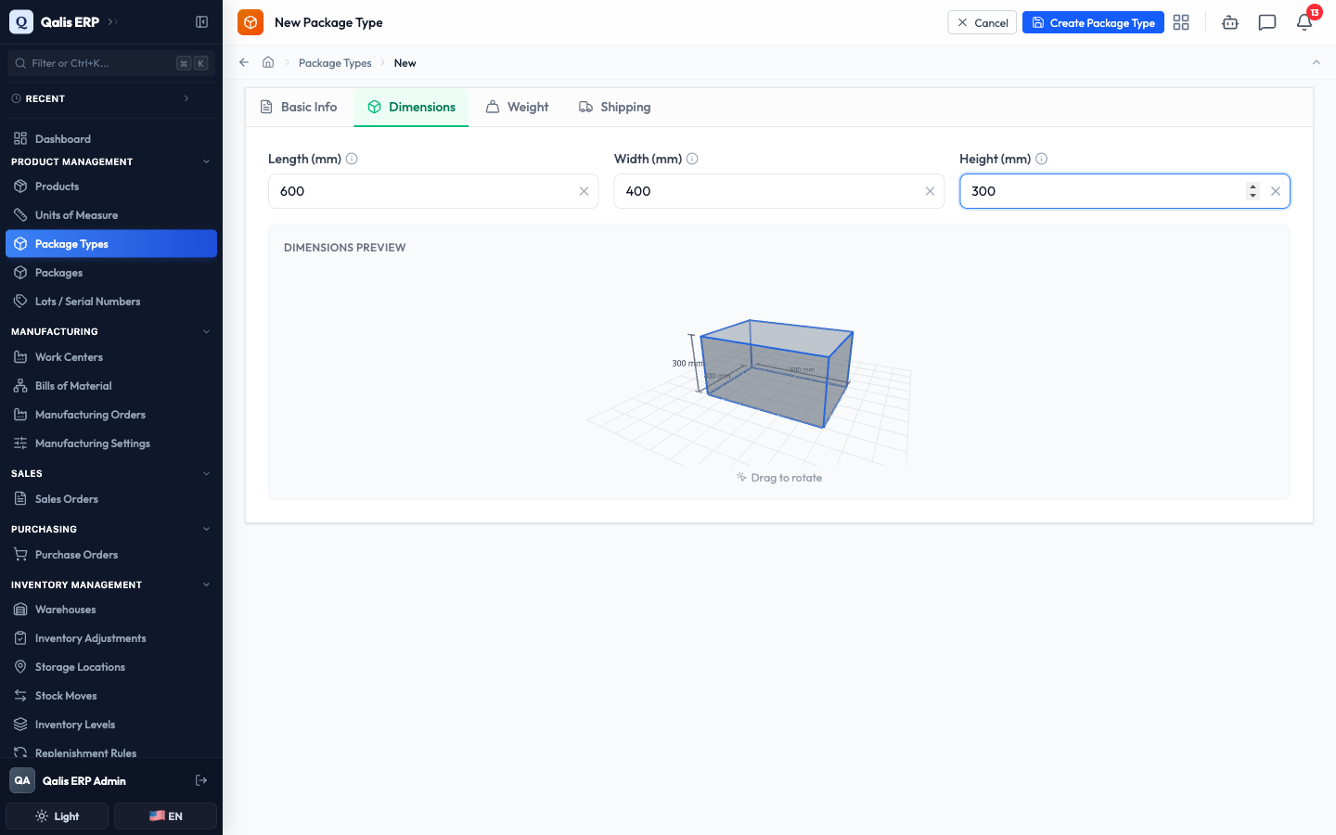
Task: Click the back arrow in breadcrumb
Action: (x=244, y=62)
